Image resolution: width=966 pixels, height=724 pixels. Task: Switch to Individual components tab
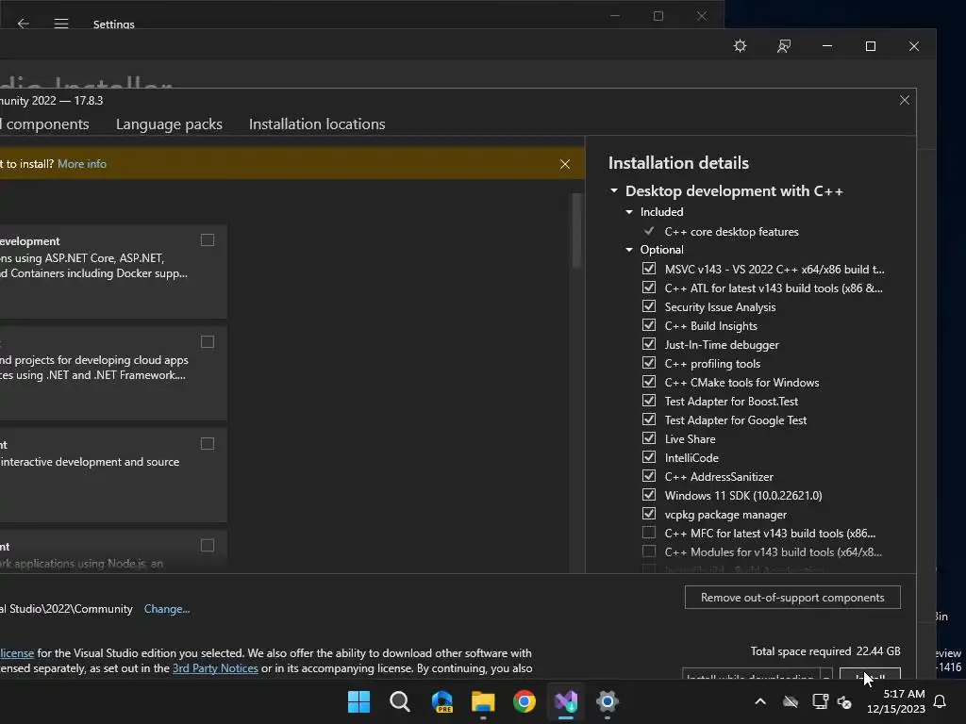[x=44, y=124]
